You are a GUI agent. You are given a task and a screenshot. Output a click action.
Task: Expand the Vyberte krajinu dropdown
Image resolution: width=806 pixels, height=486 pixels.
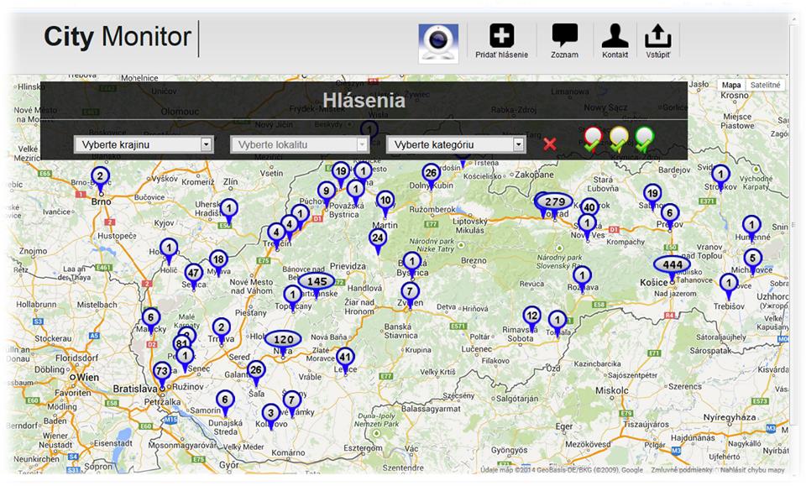[x=143, y=144]
